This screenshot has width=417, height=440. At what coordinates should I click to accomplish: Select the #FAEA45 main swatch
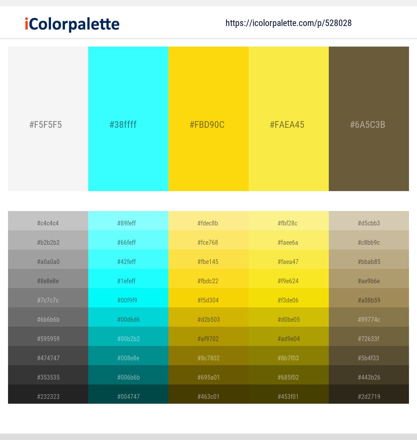coord(288,125)
